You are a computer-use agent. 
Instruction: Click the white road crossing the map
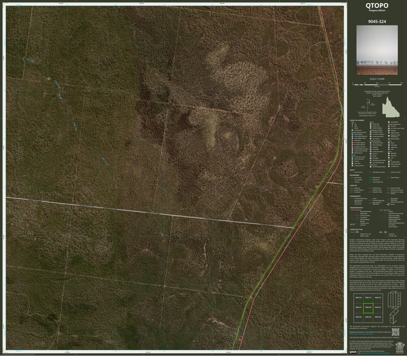(150, 212)
